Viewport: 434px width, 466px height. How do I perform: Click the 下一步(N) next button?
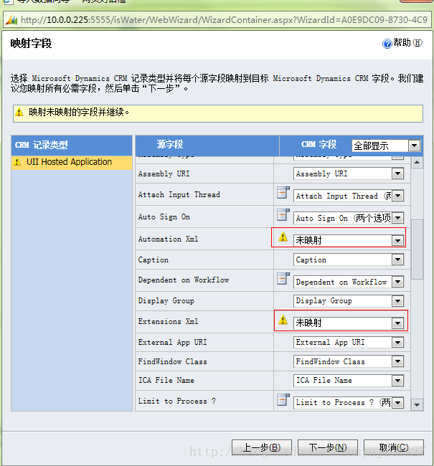[x=328, y=447]
